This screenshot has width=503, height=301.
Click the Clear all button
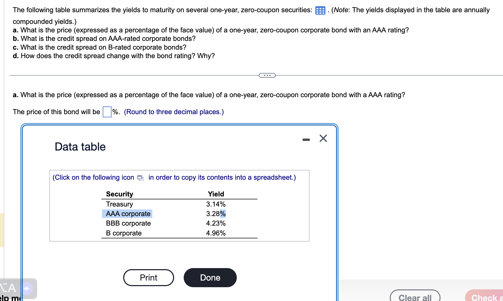coord(415,297)
